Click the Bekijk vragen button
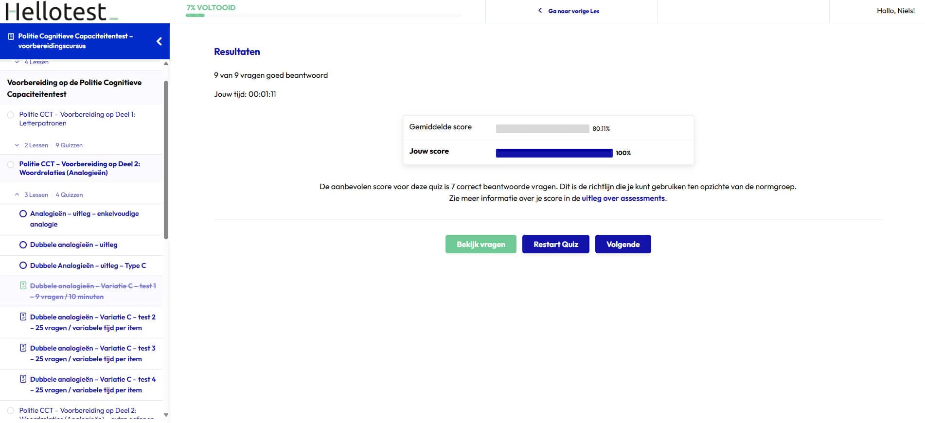Viewport: 925px width, 423px height. click(x=480, y=244)
